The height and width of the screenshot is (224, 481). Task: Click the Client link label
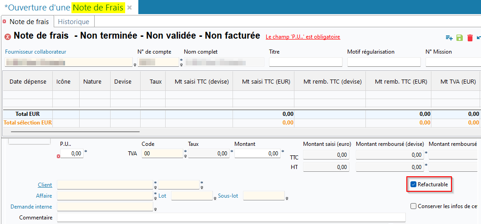point(45,185)
